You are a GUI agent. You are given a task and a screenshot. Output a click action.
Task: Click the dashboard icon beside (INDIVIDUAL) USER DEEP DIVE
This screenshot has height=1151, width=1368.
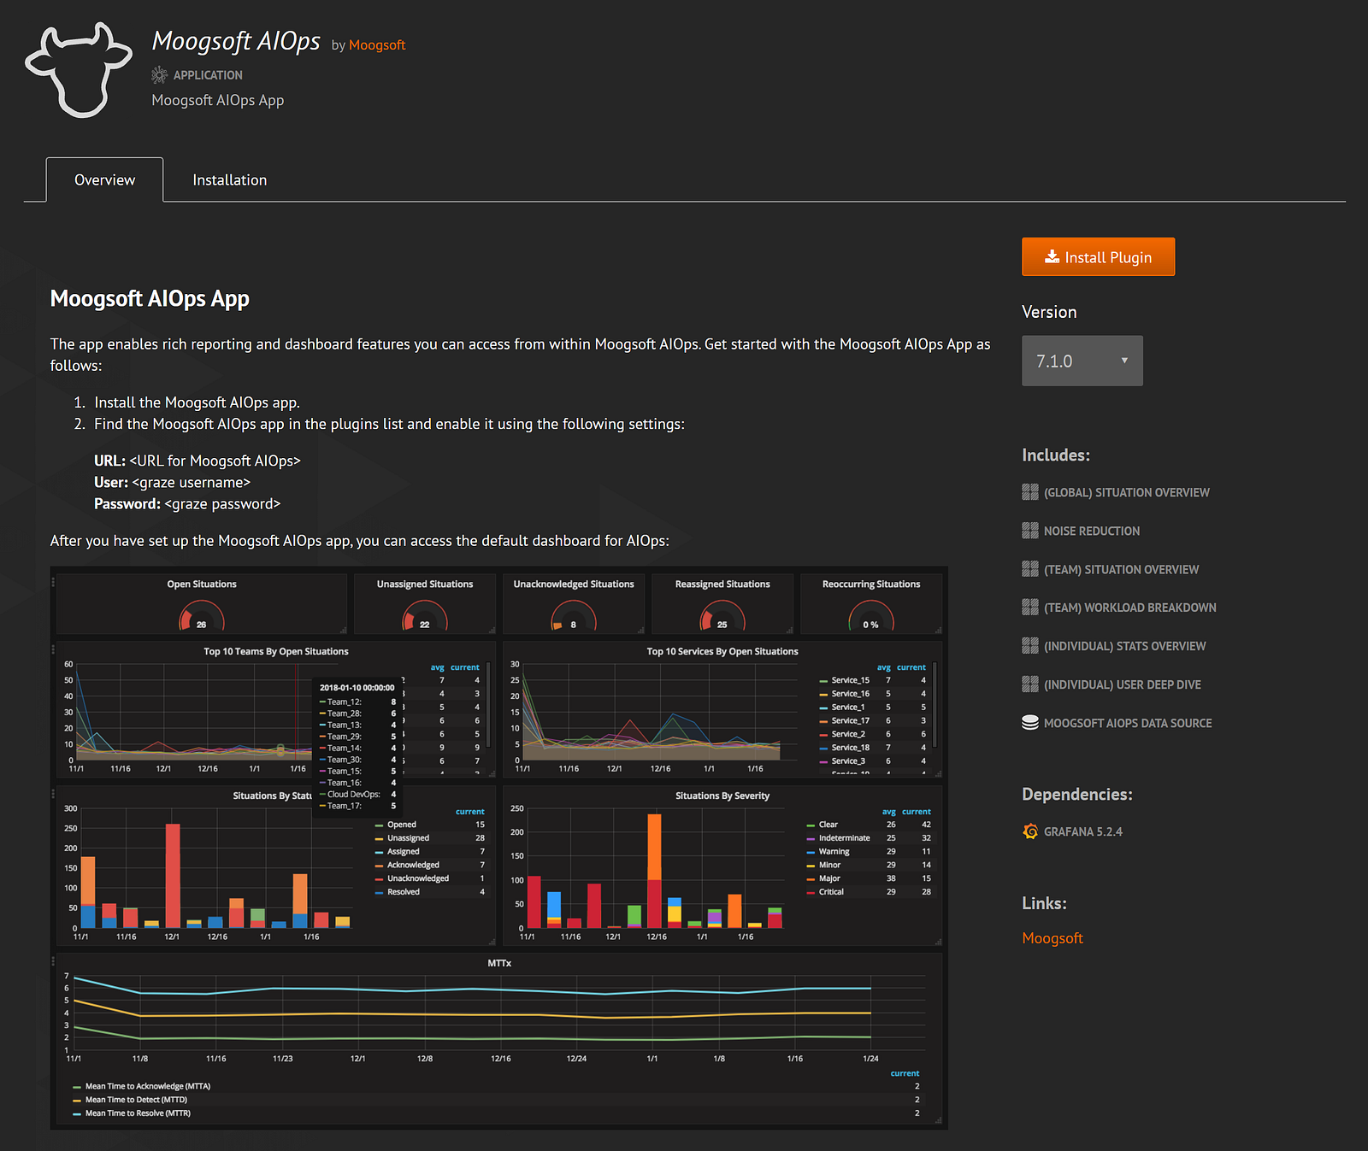point(1030,684)
